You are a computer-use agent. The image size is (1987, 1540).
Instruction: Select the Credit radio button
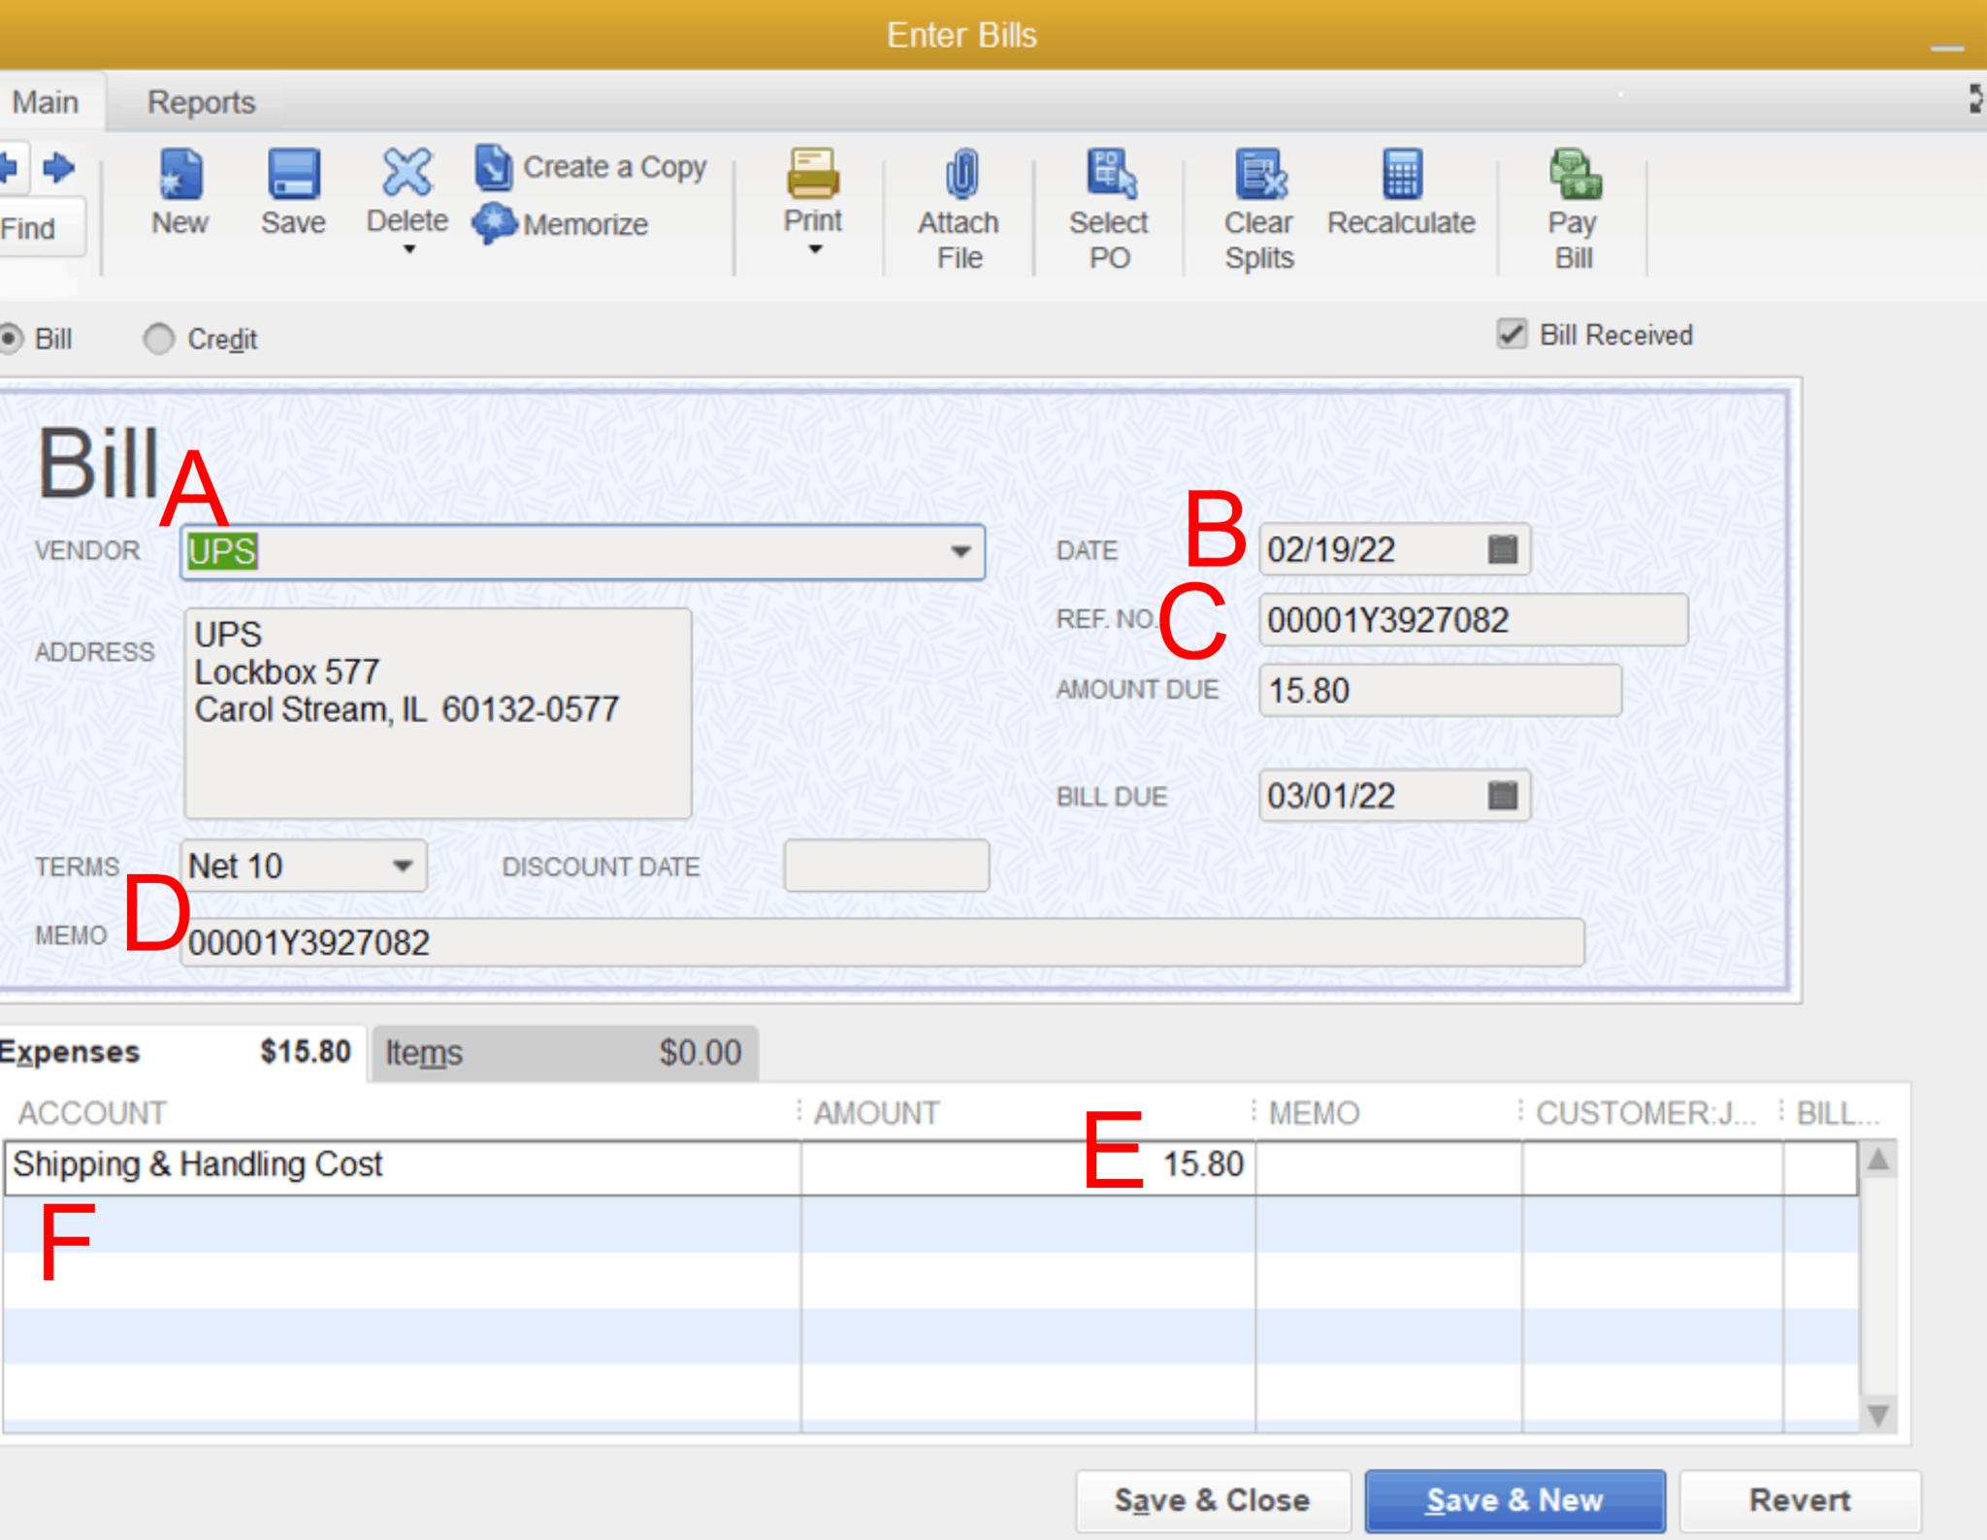pyautogui.click(x=159, y=339)
